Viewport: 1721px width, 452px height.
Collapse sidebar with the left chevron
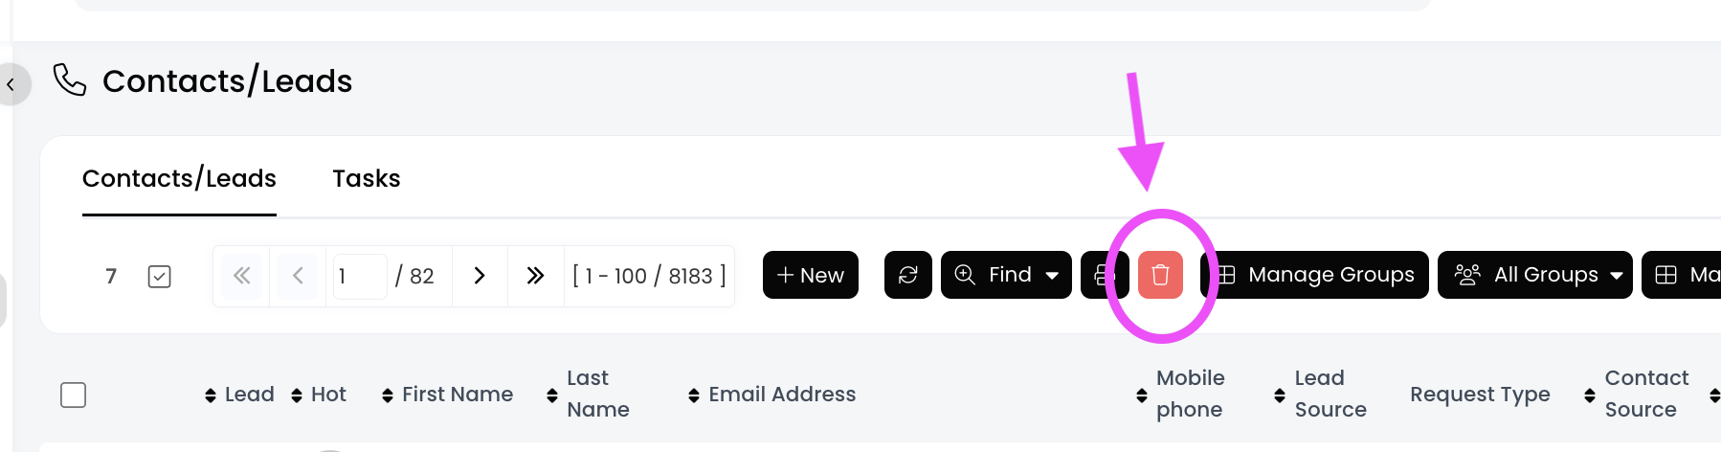click(x=11, y=84)
